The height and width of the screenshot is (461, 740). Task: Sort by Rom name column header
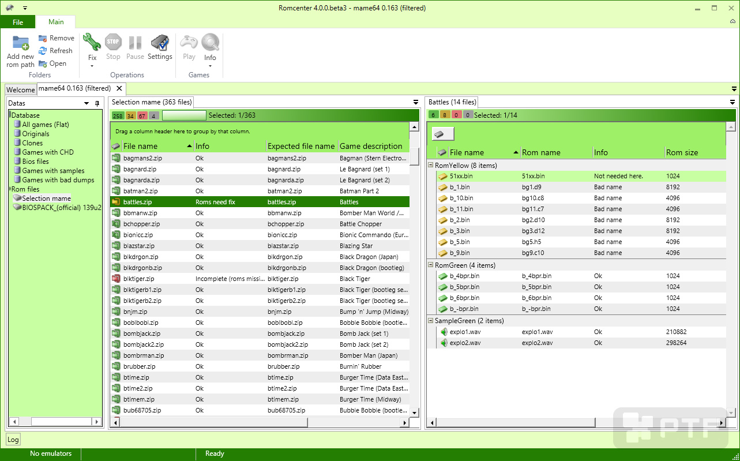[x=556, y=152]
